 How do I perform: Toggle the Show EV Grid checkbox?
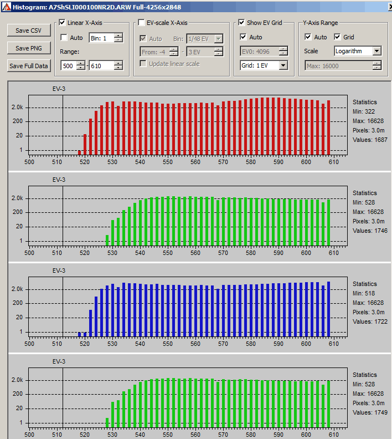tap(242, 23)
